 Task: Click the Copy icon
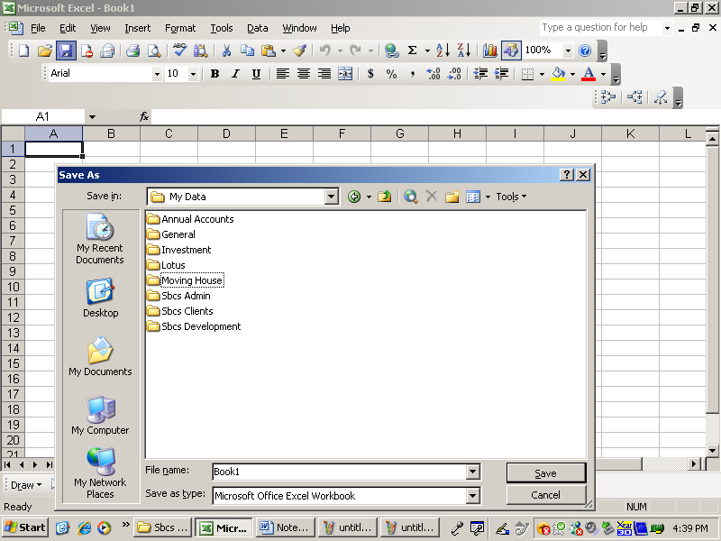[x=247, y=50]
